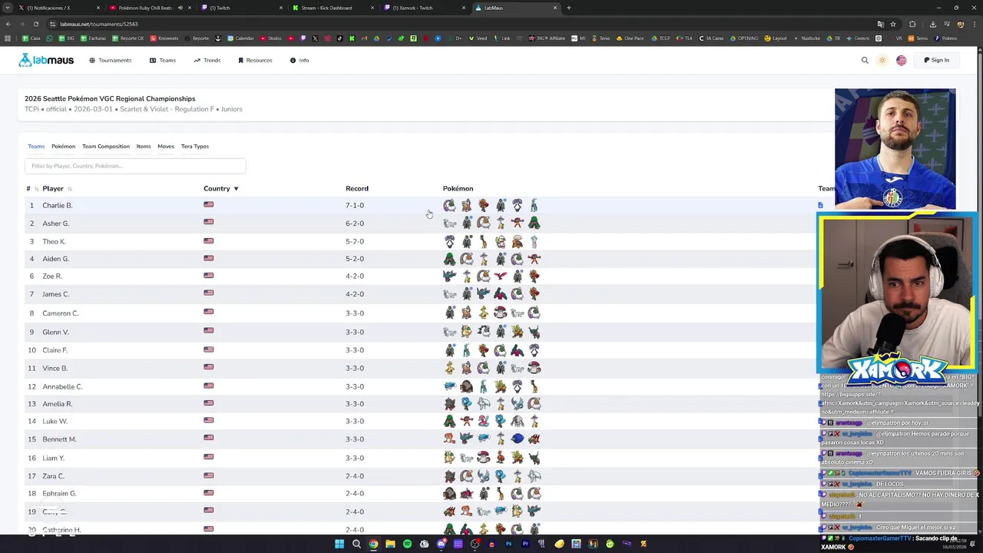Switch to the Items tab
Viewport: 983px width, 553px height.
pos(144,146)
